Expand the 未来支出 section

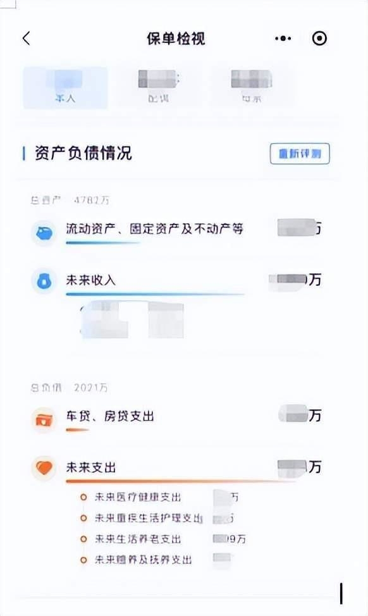tap(177, 469)
